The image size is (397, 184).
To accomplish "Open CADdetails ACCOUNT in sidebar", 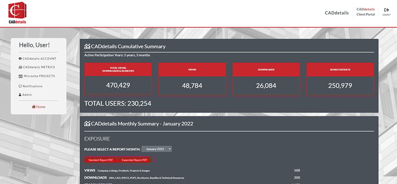I will tap(37, 58).
